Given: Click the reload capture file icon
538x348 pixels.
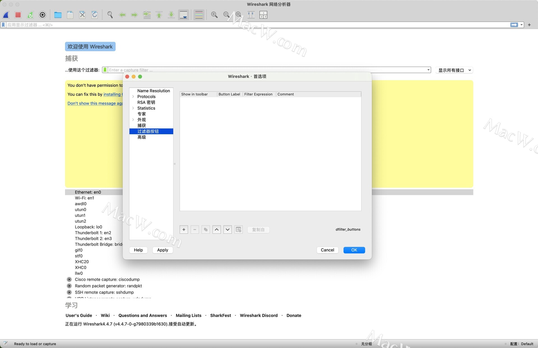Looking at the screenshot, I should [x=95, y=15].
